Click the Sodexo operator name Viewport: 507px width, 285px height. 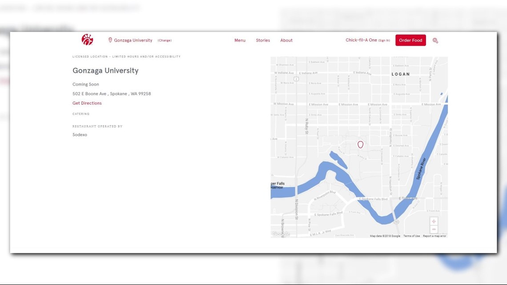point(80,135)
